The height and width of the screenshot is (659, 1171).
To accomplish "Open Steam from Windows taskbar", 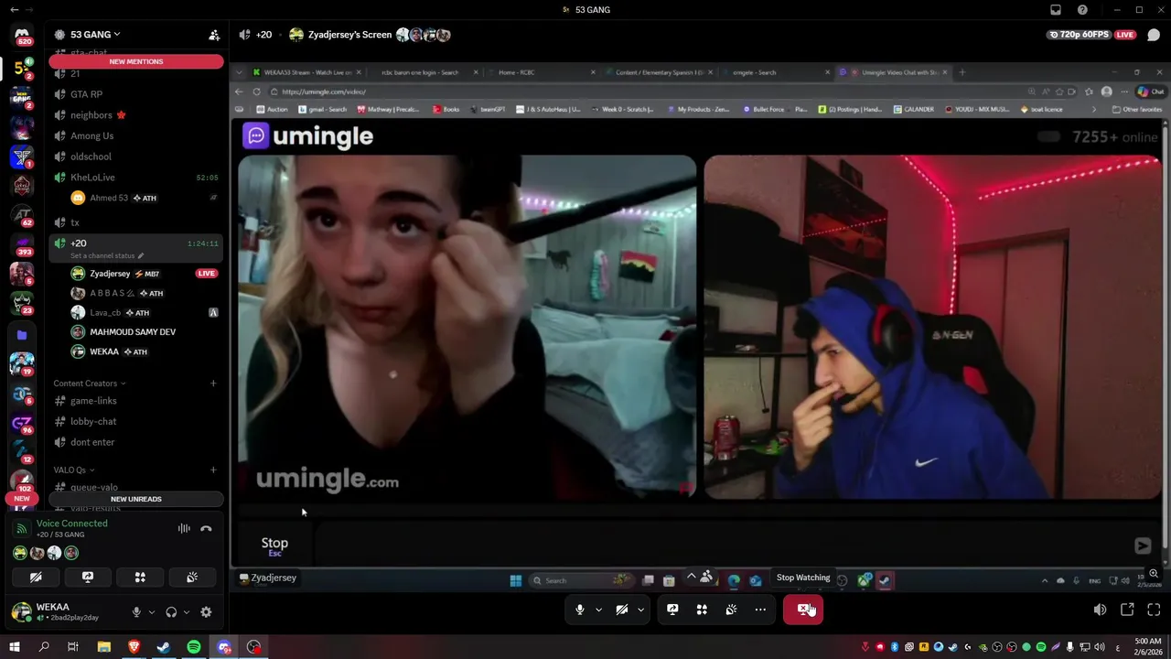I will pos(164,647).
